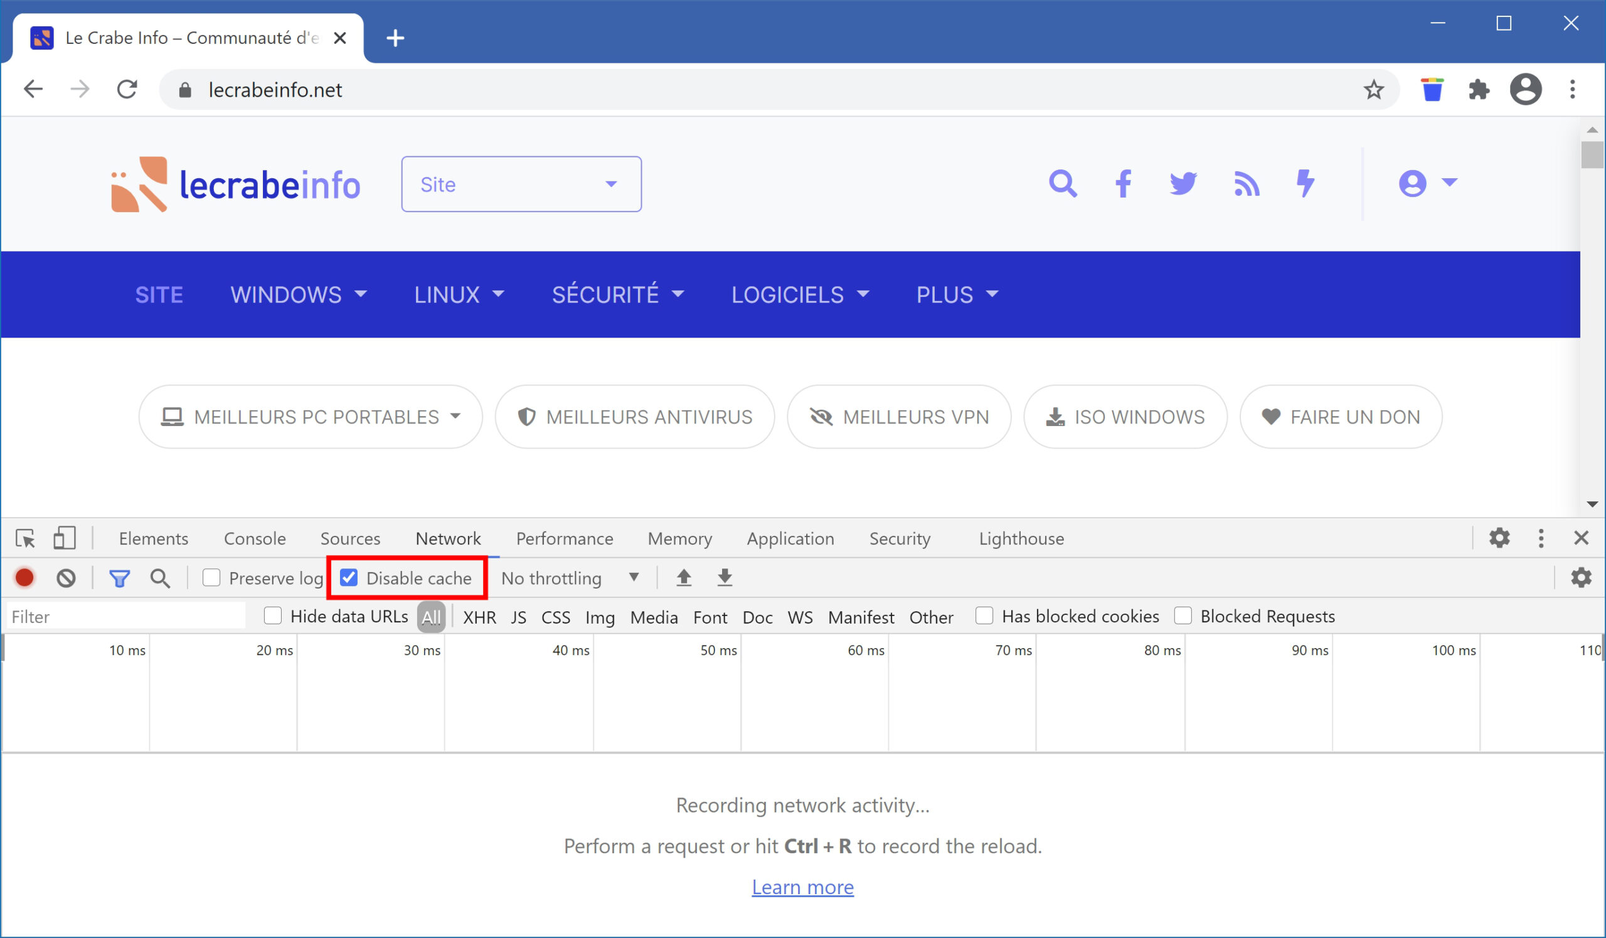This screenshot has height=938, width=1606.
Task: Activate the DevTools inspect element icon
Action: tap(26, 538)
